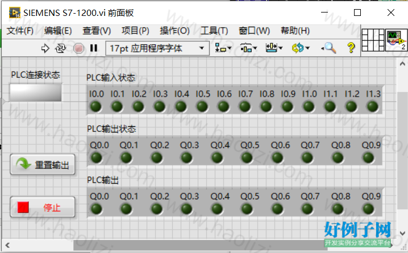The height and width of the screenshot is (253, 408).
Task: Click the PLC输出 label
Action: click(103, 180)
